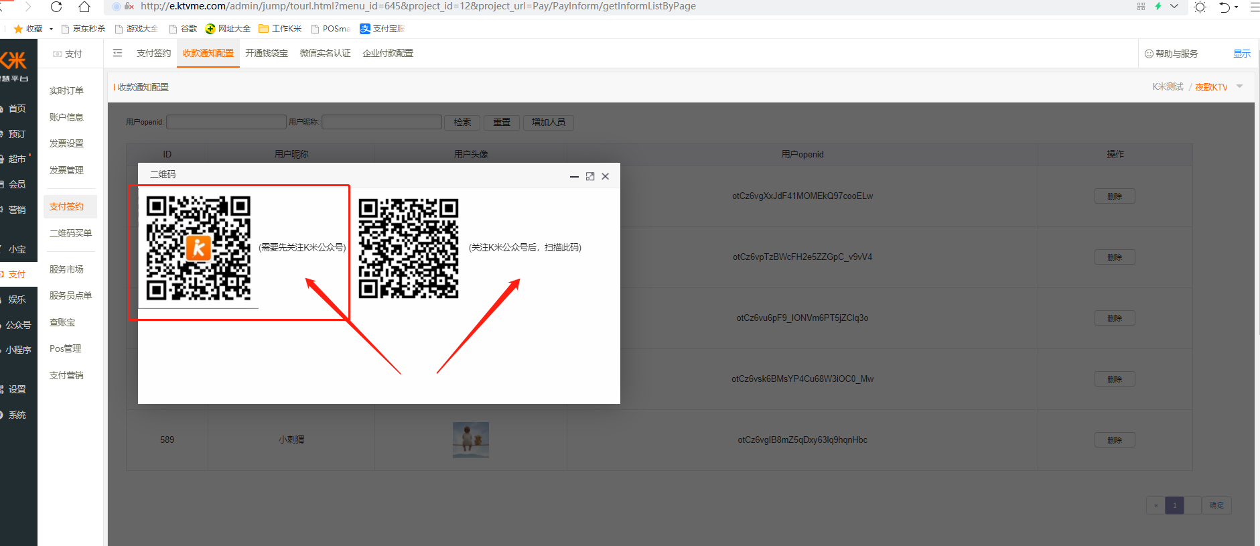Open the undo arrow's small dropdown
Image resolution: width=1260 pixels, height=546 pixels.
click(1236, 7)
